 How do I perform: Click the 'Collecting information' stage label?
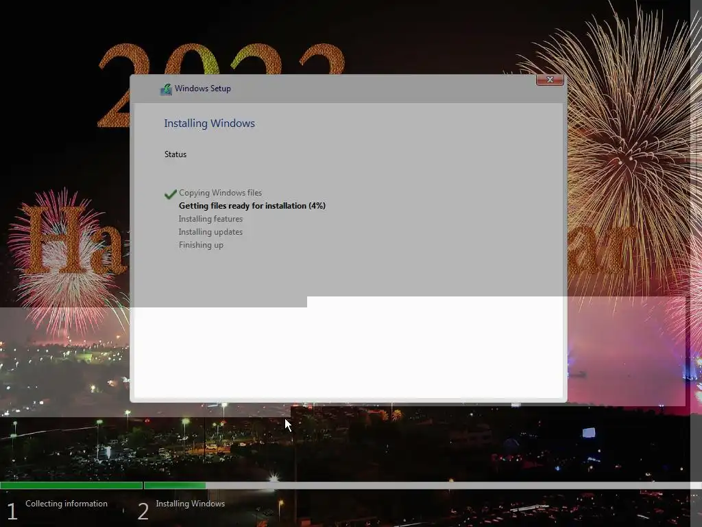pyautogui.click(x=66, y=504)
